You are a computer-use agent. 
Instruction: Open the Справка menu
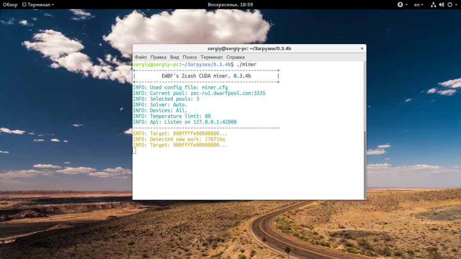(235, 57)
